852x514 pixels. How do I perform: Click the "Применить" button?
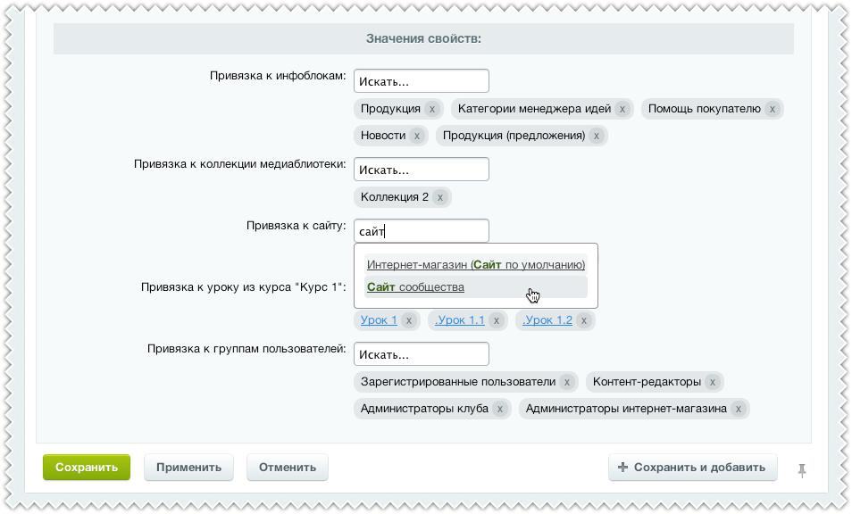[x=188, y=467]
